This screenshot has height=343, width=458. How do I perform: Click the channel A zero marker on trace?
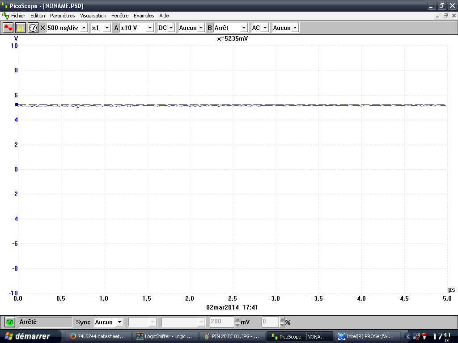click(x=17, y=105)
